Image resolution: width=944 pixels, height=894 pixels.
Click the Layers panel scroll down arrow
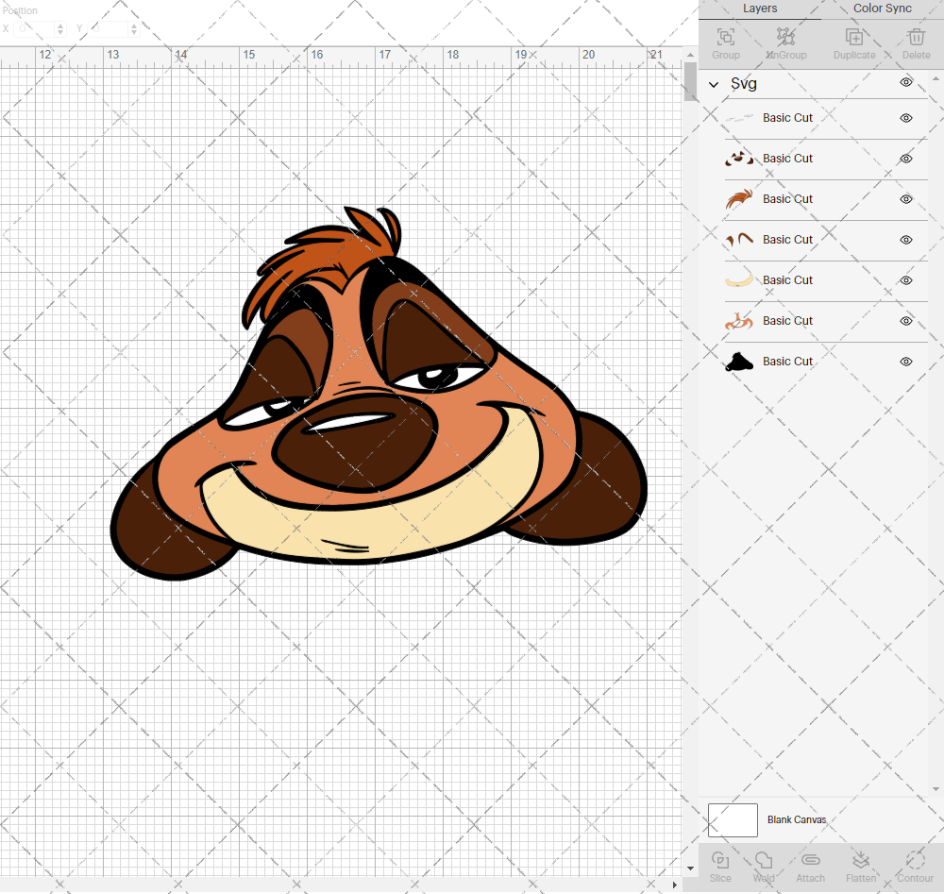936,788
